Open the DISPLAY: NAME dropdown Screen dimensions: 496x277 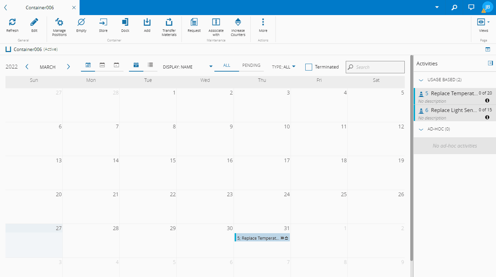pyautogui.click(x=188, y=67)
